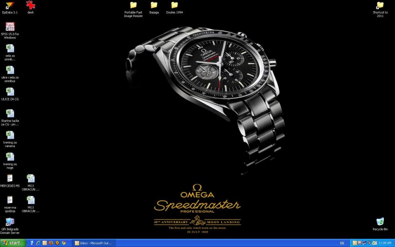Viewport: 395px width, 247px height.
Task: Open the EN language bar selector
Action: pos(342,243)
